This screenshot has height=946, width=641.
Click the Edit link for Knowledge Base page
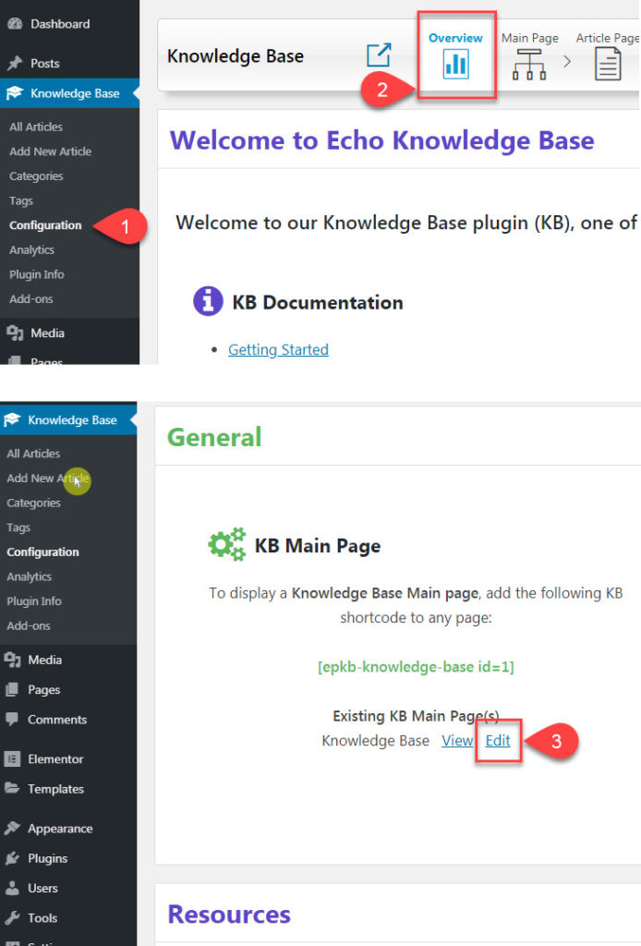coord(498,741)
